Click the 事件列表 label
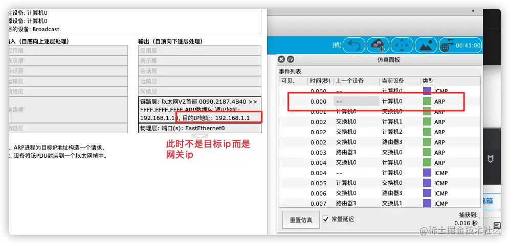This screenshot has width=510, height=244. click(x=290, y=71)
